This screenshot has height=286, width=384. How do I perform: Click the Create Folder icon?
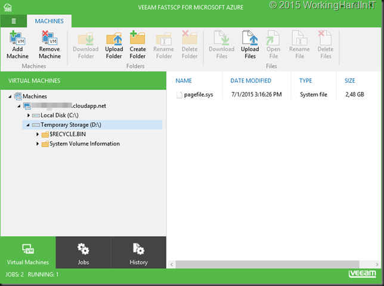click(138, 38)
